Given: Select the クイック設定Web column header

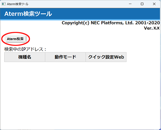Looking at the screenshot, I should tap(106, 57).
